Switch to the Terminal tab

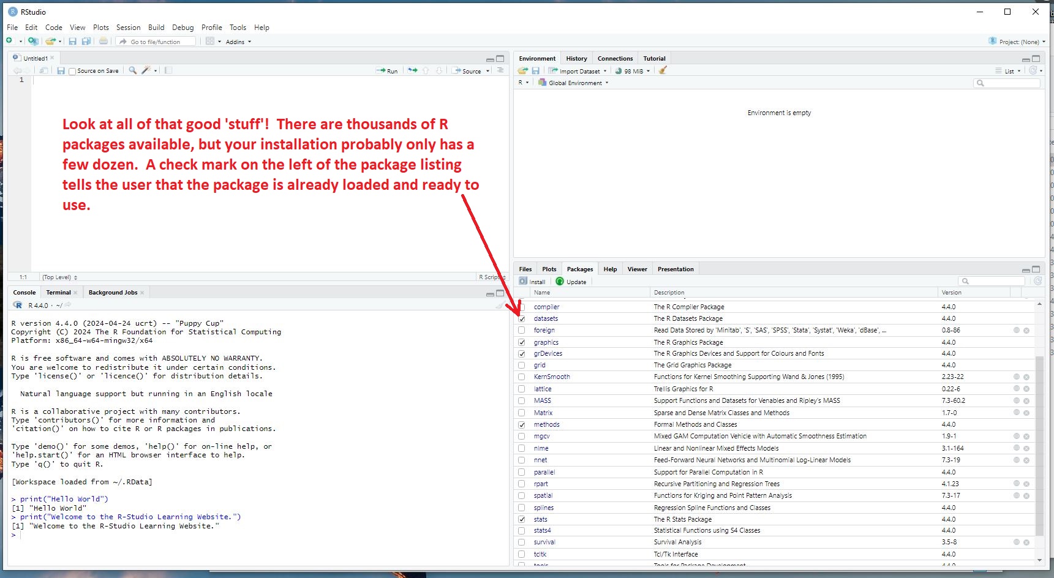coord(58,293)
